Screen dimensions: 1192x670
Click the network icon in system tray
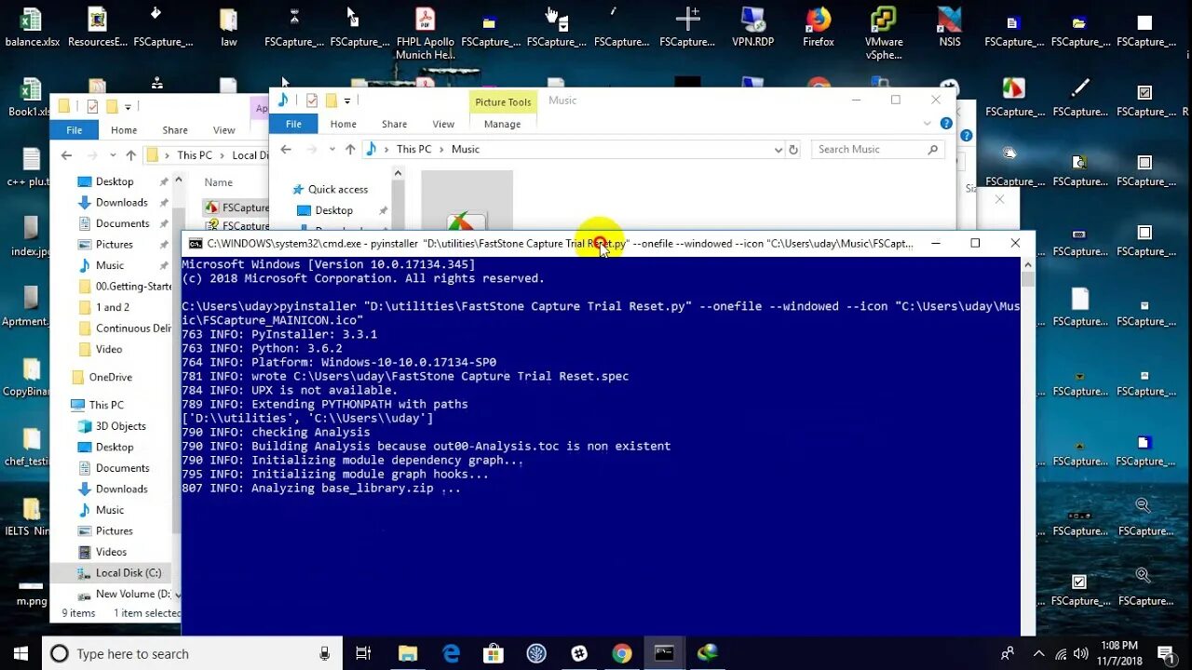pyautogui.click(x=1061, y=653)
